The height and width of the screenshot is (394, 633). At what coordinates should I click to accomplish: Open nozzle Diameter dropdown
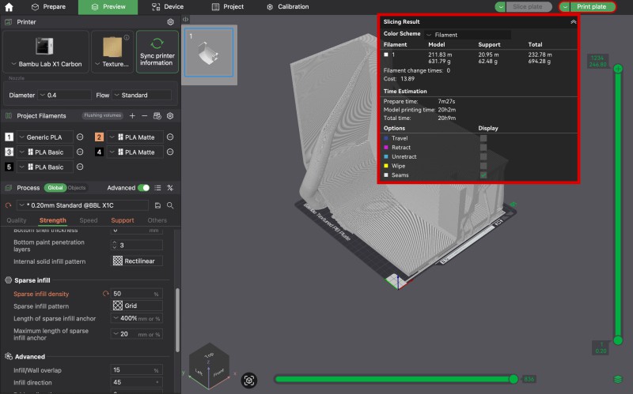(x=65, y=95)
